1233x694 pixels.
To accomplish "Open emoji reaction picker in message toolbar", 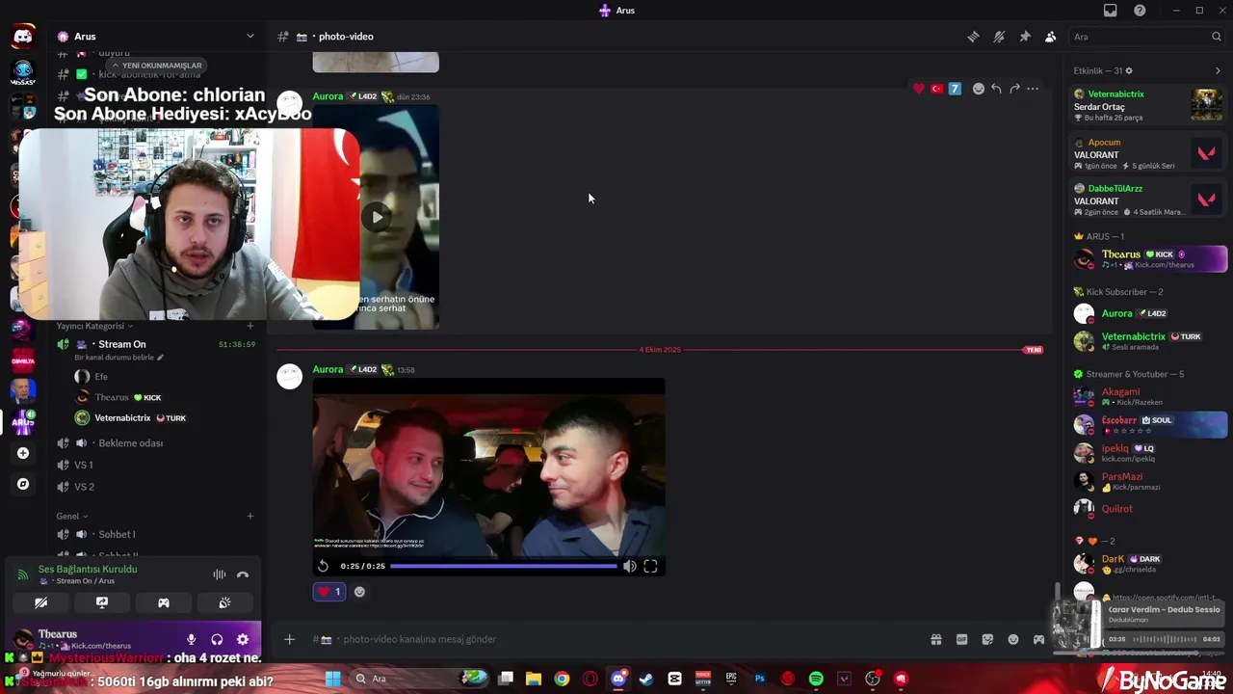I will point(979,89).
